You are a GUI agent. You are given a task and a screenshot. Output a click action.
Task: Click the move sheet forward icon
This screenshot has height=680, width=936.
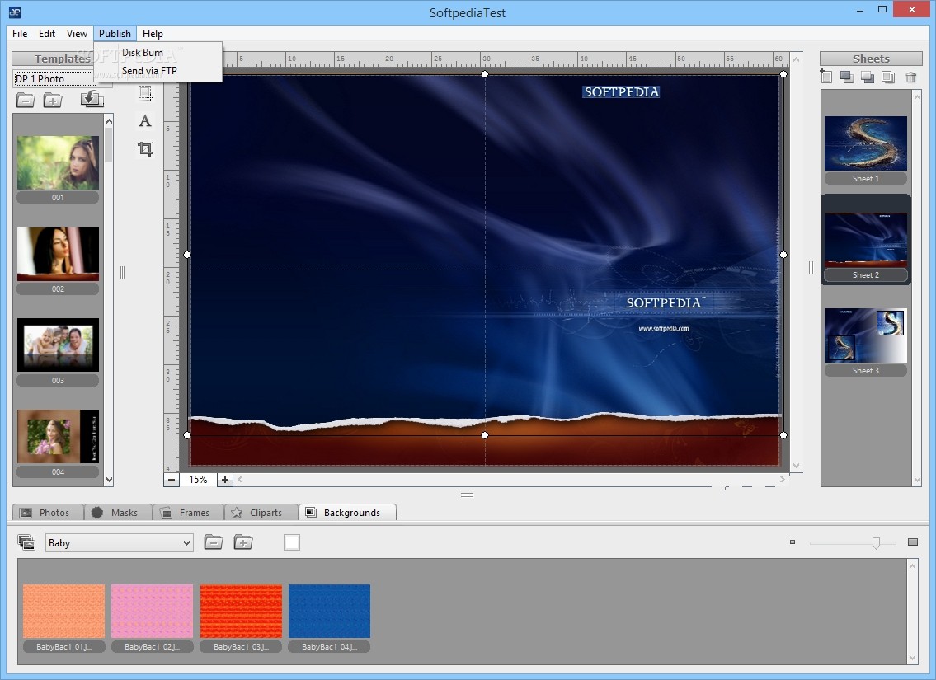point(846,77)
